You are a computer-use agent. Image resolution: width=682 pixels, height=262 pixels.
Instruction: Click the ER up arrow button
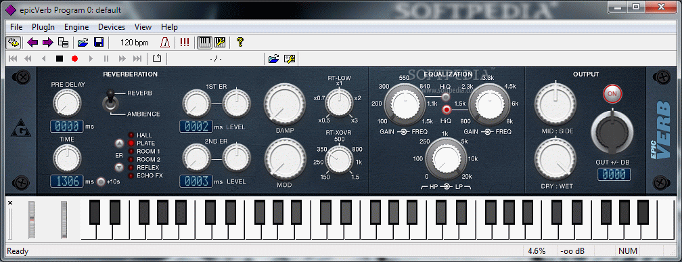click(119, 143)
